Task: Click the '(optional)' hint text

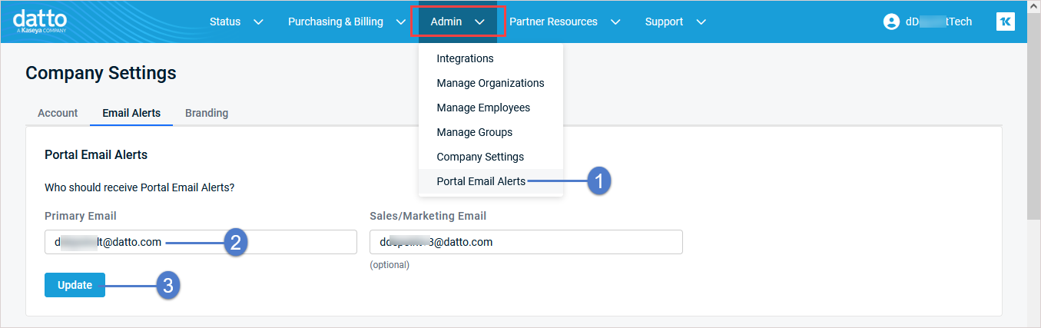Action: tap(390, 265)
